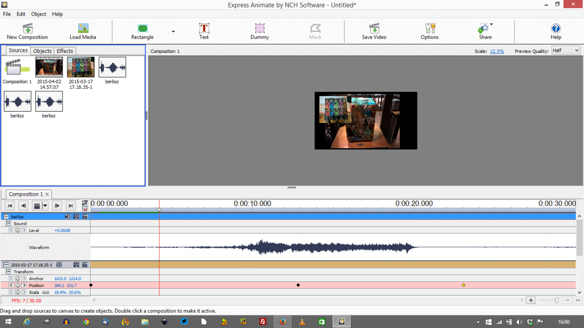Switch to the Effects tab

[64, 51]
